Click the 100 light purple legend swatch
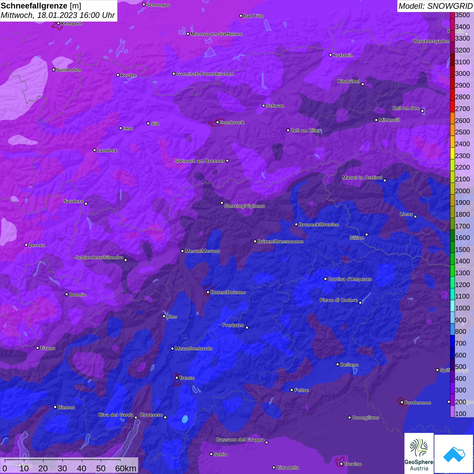 452,411
